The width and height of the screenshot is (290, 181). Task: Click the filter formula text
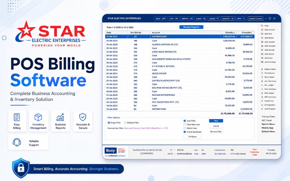tap(146, 128)
